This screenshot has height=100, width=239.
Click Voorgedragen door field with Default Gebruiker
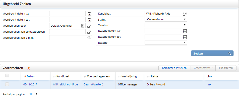pos(67,26)
